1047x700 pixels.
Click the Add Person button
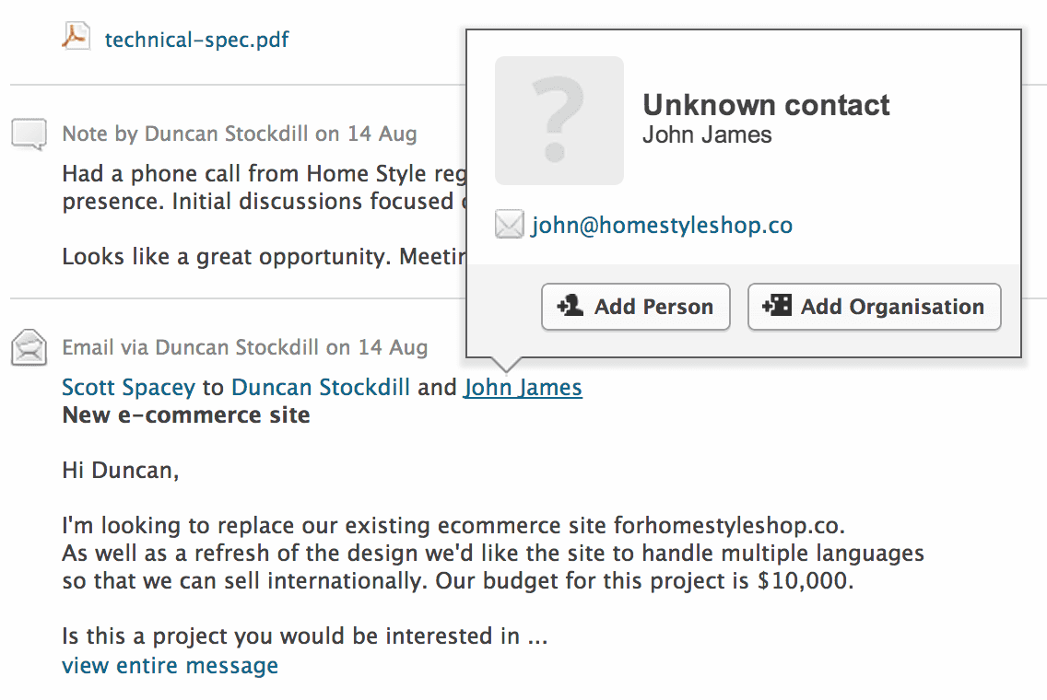636,307
